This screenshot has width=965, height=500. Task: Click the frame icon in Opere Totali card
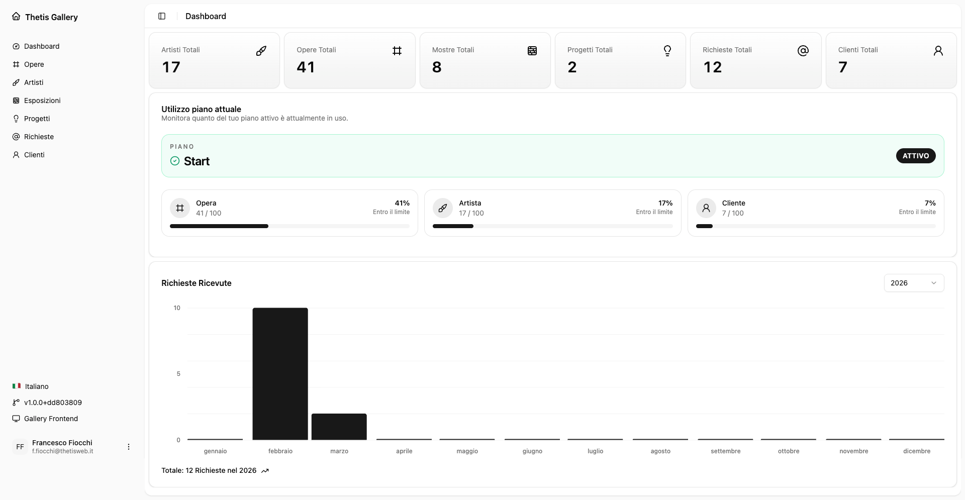point(397,51)
